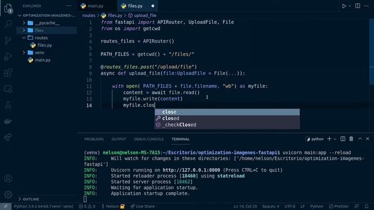
Task: Click the Ln 14, Col 20 status item
Action: tap(245, 206)
